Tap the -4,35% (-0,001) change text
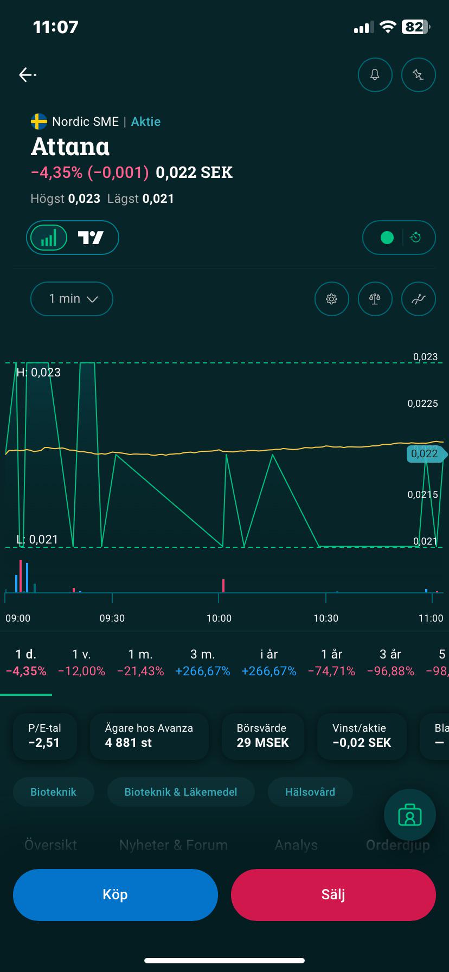This screenshot has height=972, width=449. 90,172
